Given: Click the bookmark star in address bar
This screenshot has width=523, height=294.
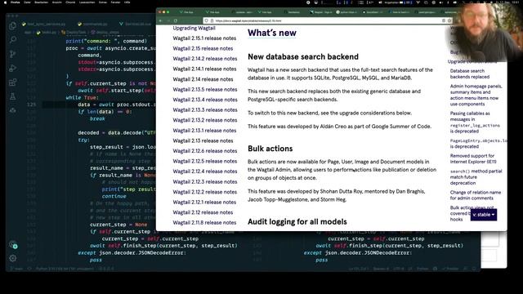Looking at the screenshot, I should click(x=449, y=20).
